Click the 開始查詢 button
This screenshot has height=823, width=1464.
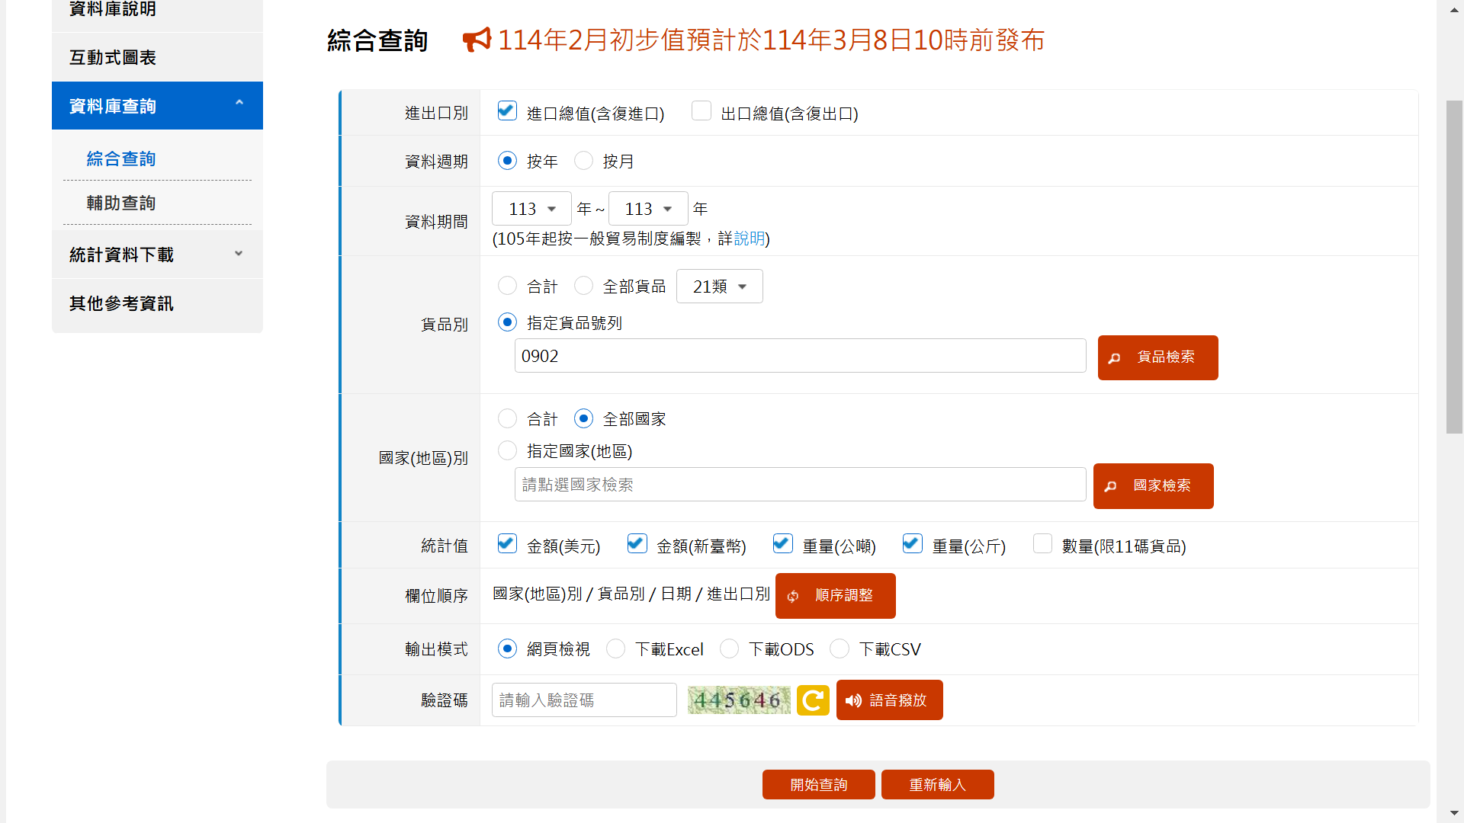click(x=818, y=785)
